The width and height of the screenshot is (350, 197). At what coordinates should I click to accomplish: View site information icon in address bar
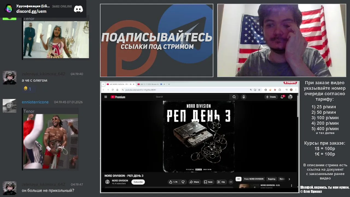123,90
